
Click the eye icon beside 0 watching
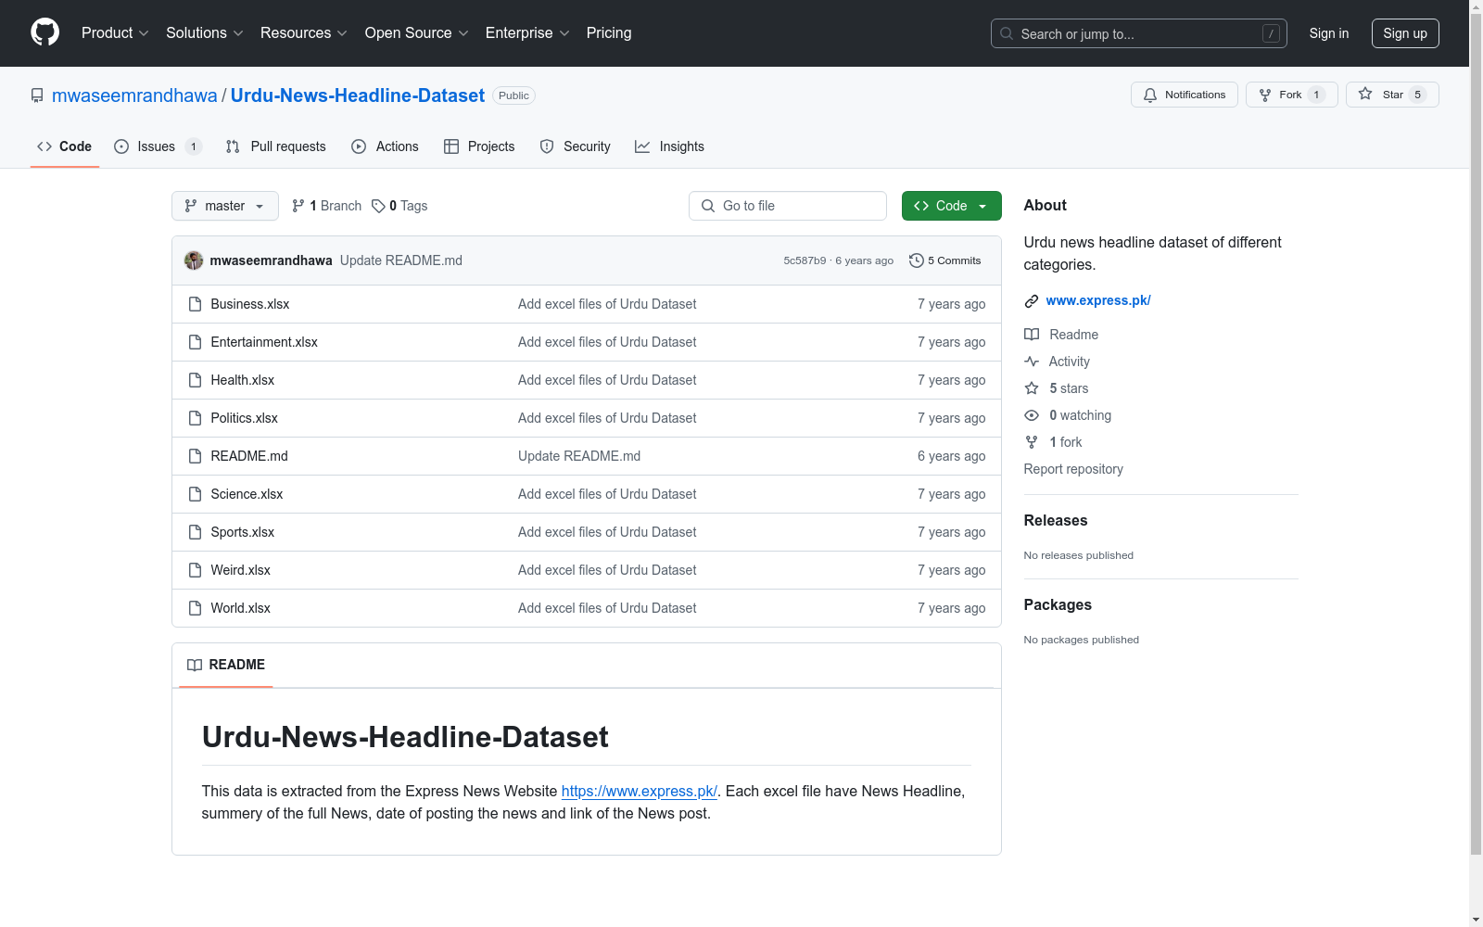(x=1032, y=415)
